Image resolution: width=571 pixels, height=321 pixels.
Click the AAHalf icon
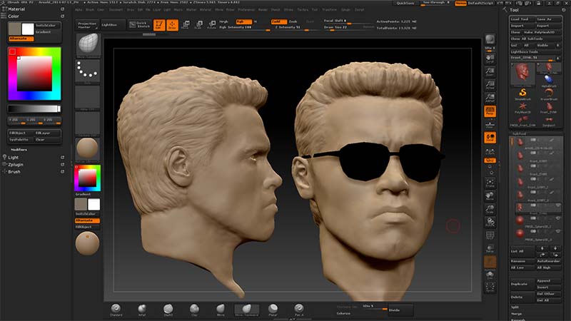click(x=490, y=98)
